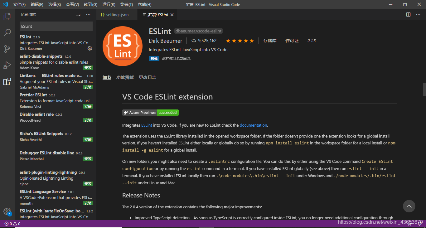This screenshot has width=426, height=228.
Task: Switch to the 扩展 ESLint tab
Action: (158, 15)
